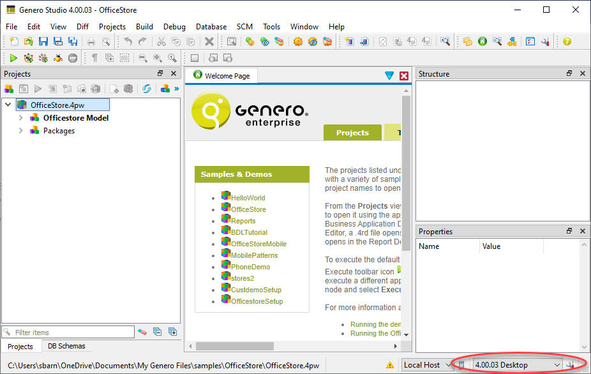Click the Filter items search field

73,332
